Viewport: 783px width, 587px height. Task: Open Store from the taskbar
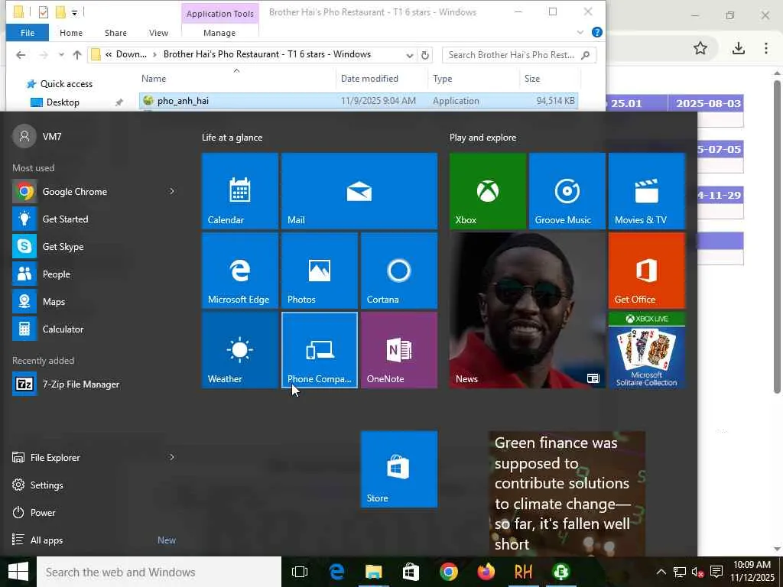(411, 572)
